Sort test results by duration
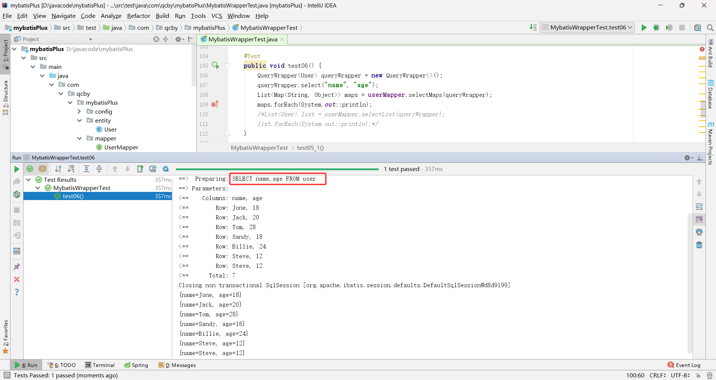This screenshot has width=716, height=380. click(71, 169)
